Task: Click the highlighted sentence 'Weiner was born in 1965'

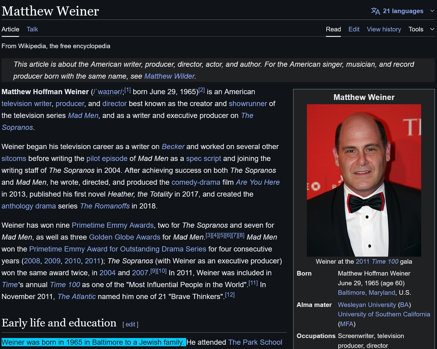Action: click(x=94, y=342)
